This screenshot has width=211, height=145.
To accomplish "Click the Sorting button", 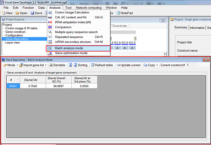I will 83,65.
